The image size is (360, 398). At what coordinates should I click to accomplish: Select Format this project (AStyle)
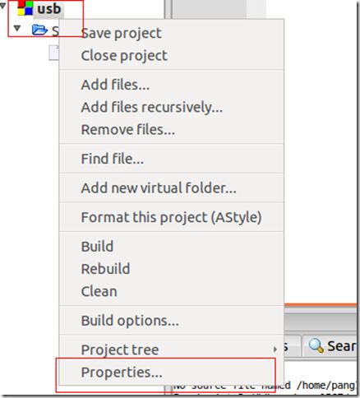click(171, 217)
